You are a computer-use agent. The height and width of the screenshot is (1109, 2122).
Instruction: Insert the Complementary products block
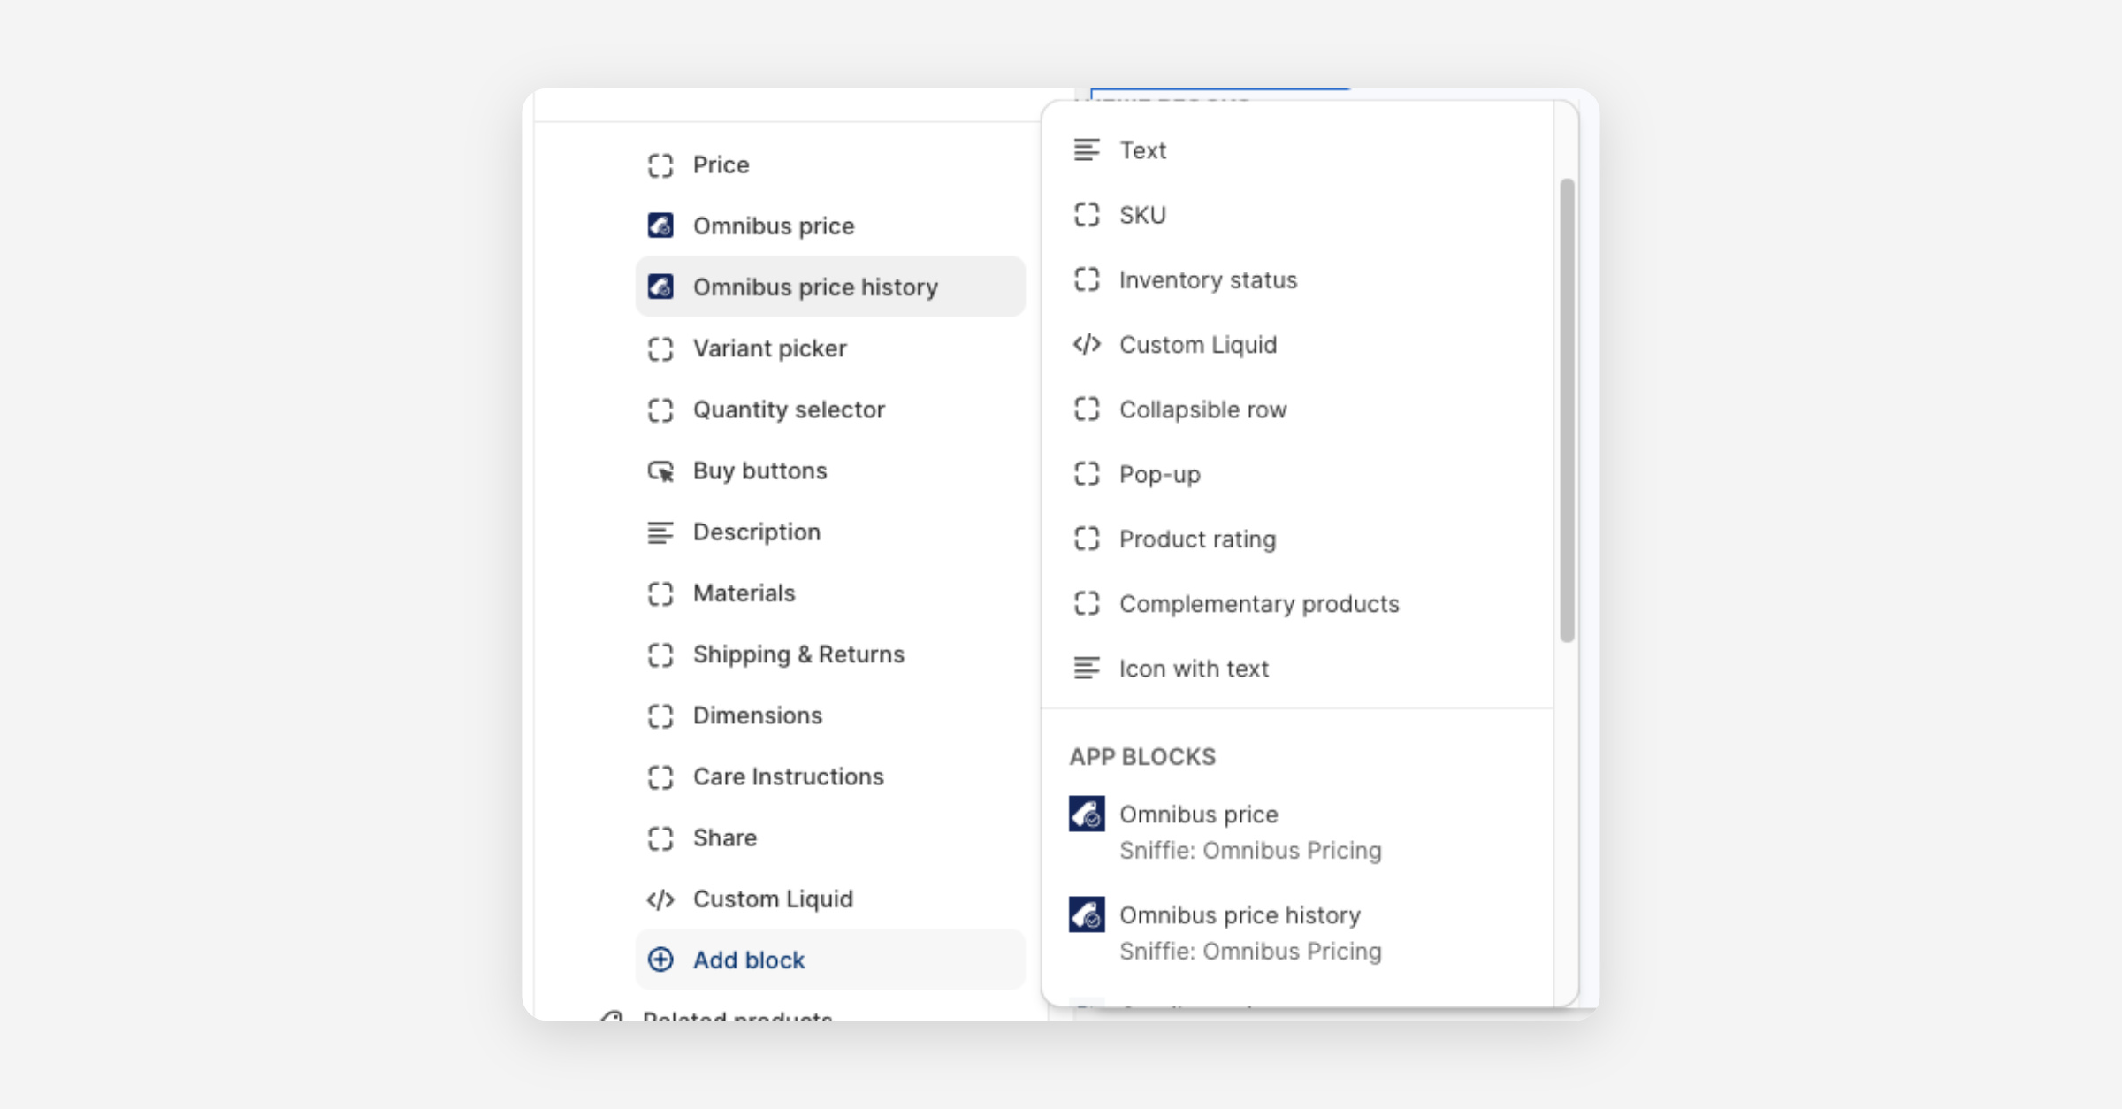[1258, 604]
